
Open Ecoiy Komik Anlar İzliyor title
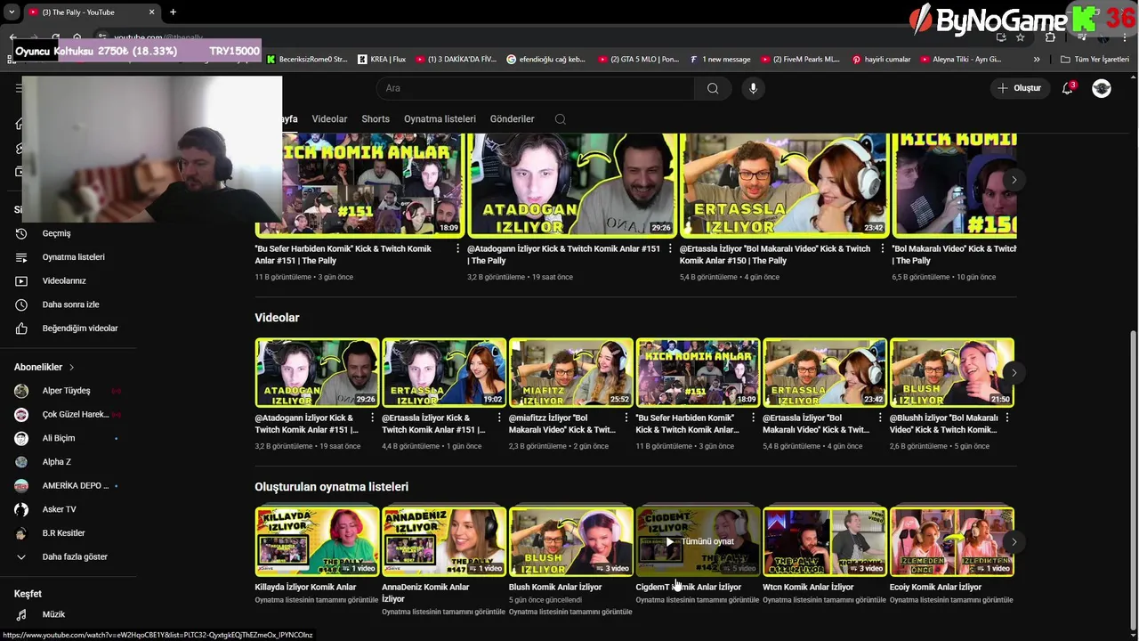point(935,588)
